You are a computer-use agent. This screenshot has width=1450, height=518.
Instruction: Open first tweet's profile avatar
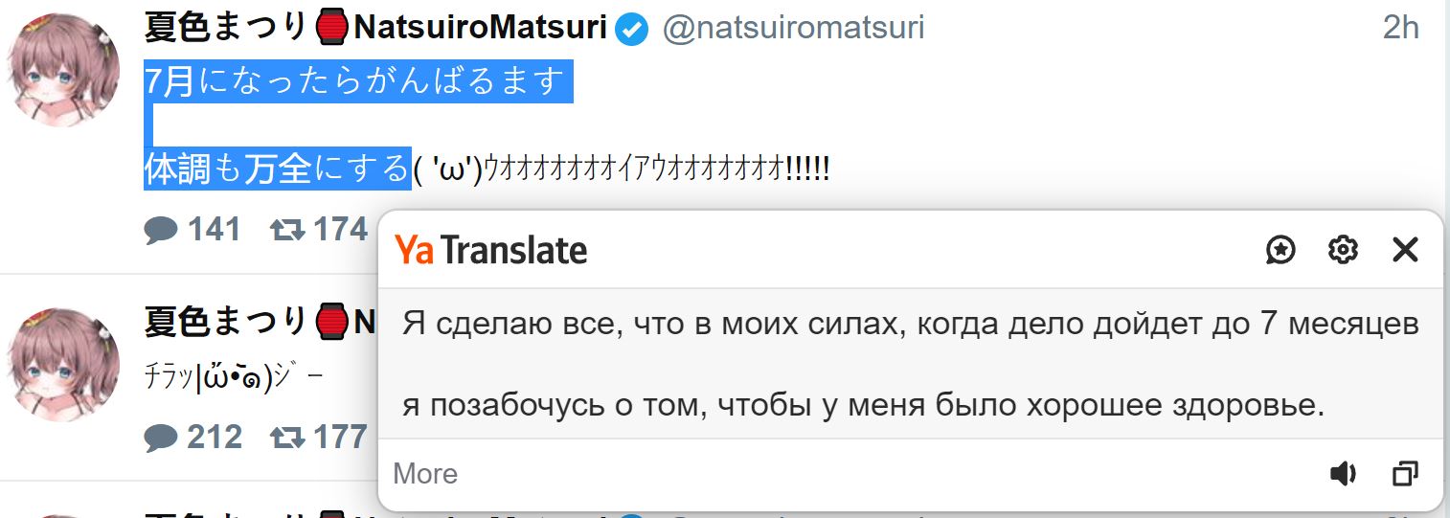coord(63,71)
